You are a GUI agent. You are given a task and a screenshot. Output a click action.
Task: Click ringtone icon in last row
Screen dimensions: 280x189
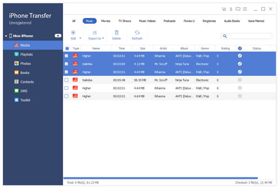click(x=240, y=96)
